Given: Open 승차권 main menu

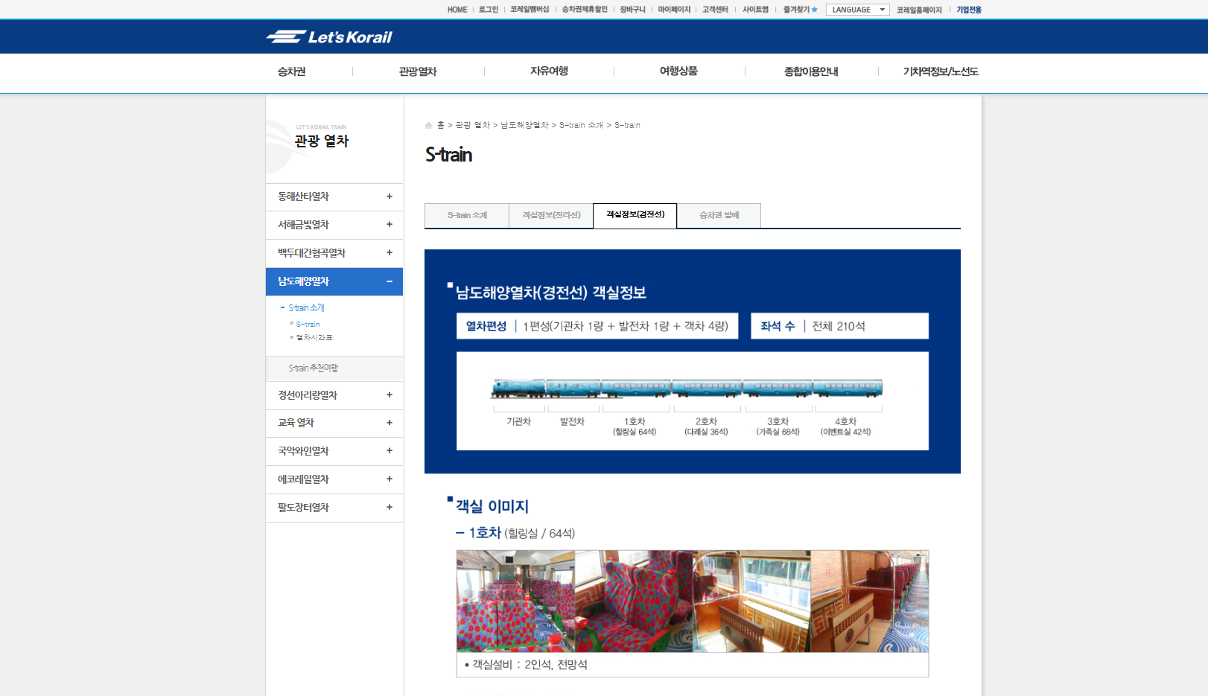Looking at the screenshot, I should pos(292,71).
